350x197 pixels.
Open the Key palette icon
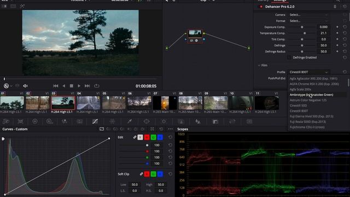215,121
